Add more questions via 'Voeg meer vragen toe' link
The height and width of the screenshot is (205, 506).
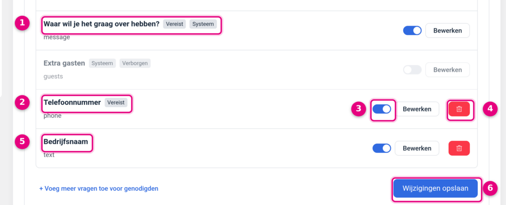pos(99,189)
